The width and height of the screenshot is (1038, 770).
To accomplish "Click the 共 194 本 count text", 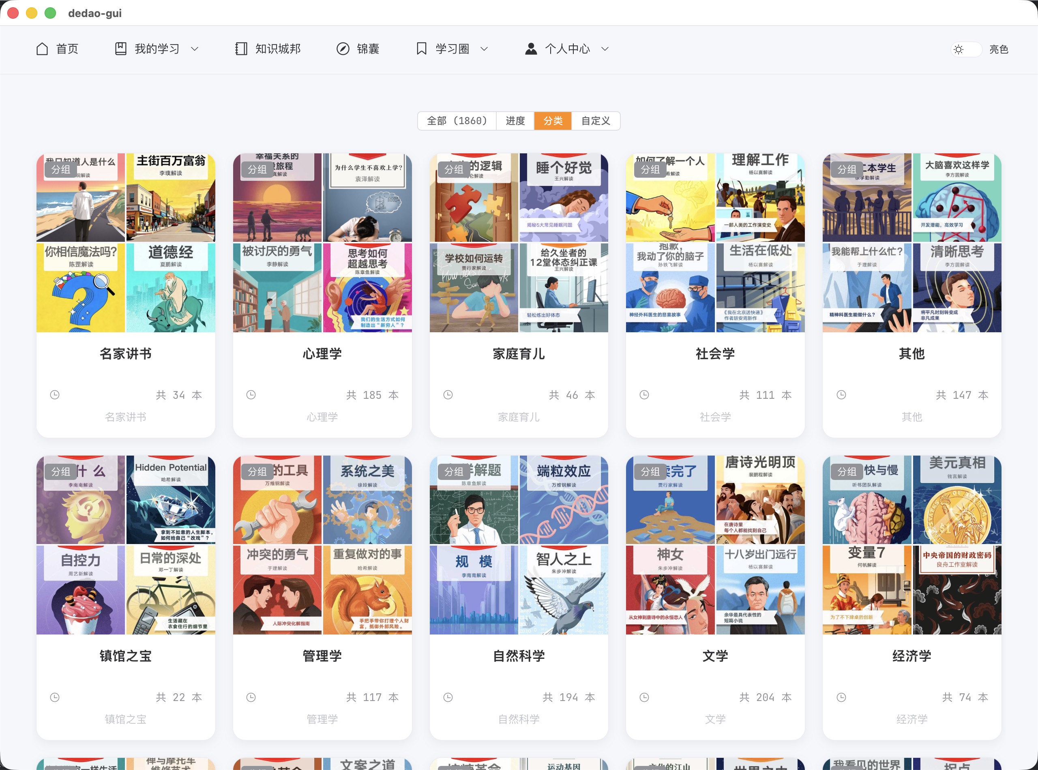I will click(x=569, y=697).
